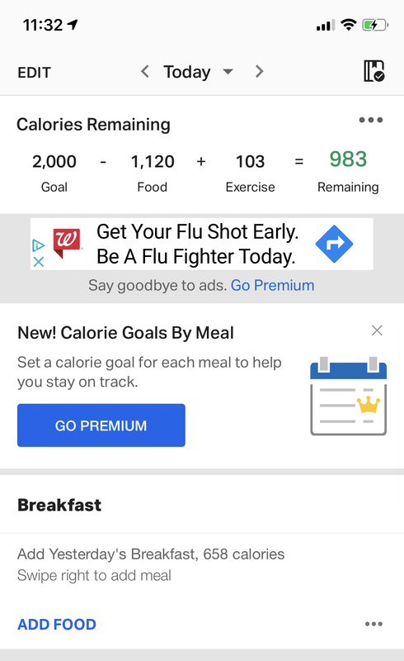
Task: Open the Walgreens flu shot ad banner
Action: click(201, 244)
